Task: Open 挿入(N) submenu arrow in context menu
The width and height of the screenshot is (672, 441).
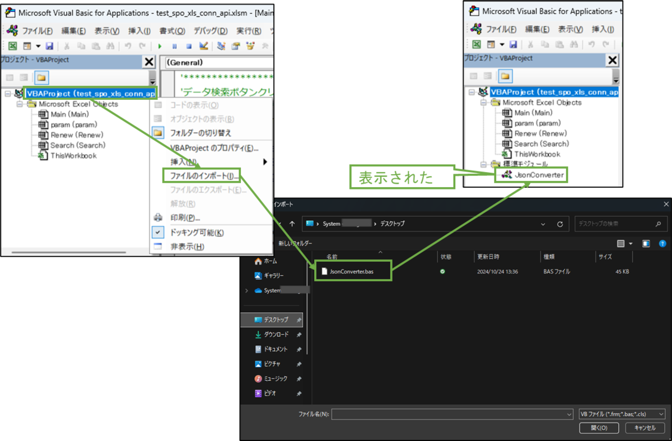Action: [x=265, y=162]
